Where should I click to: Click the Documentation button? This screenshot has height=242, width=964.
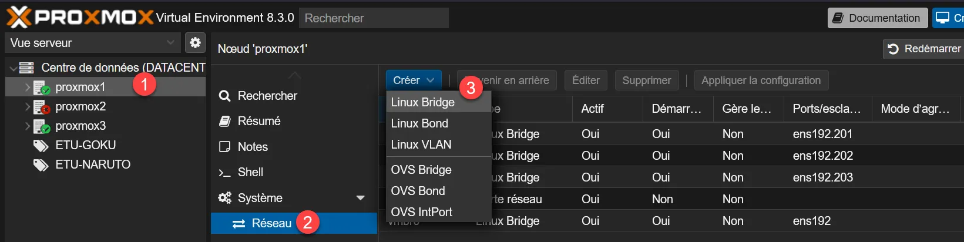[x=877, y=18]
